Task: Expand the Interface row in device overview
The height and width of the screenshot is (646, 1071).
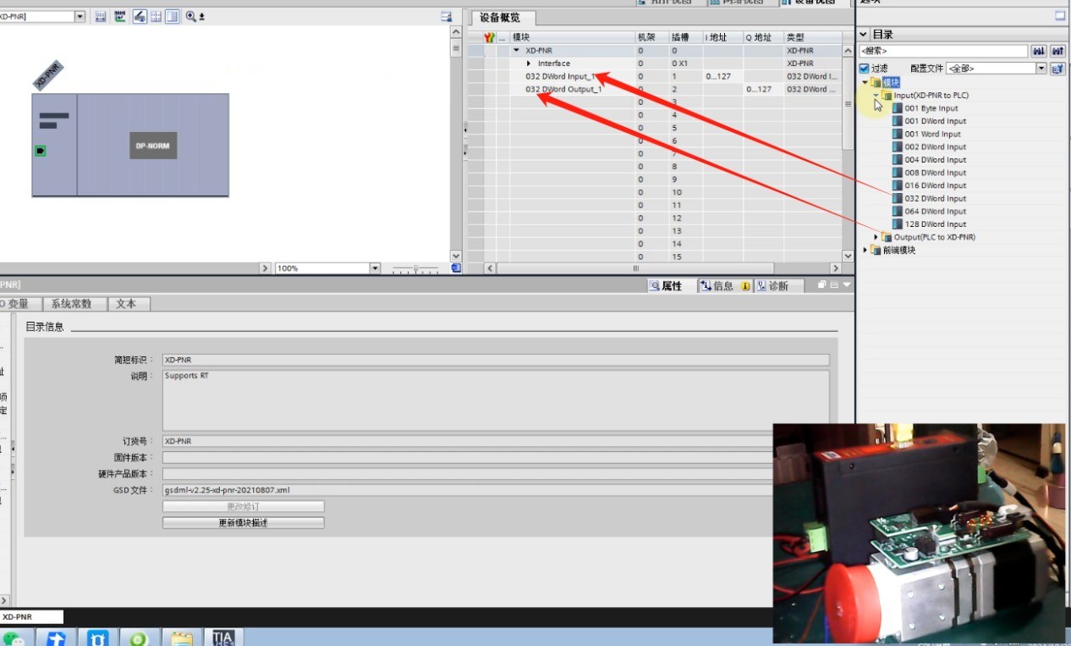Action: click(x=529, y=63)
